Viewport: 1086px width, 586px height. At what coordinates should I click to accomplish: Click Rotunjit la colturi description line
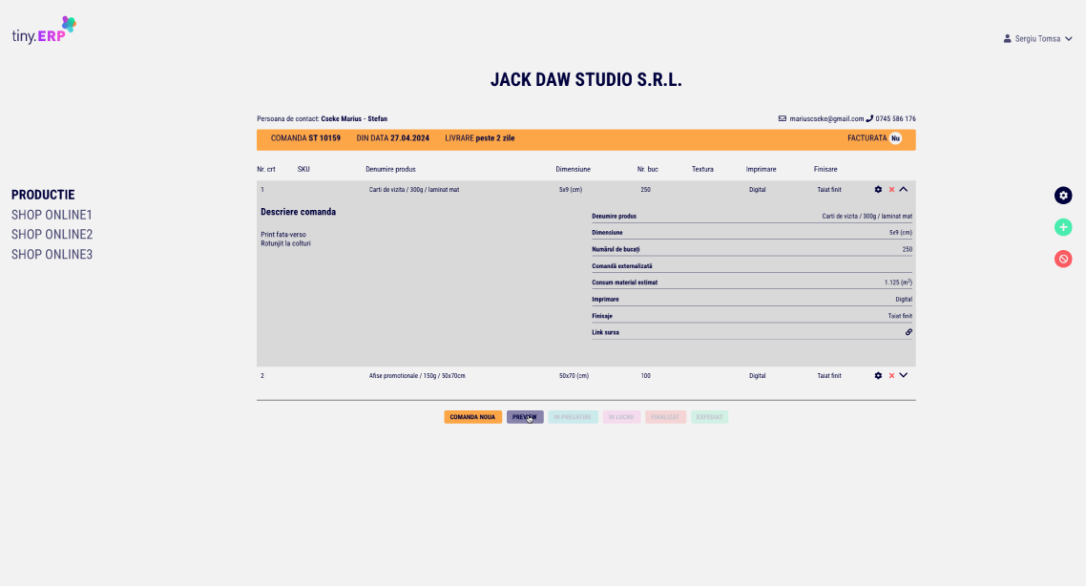click(285, 243)
